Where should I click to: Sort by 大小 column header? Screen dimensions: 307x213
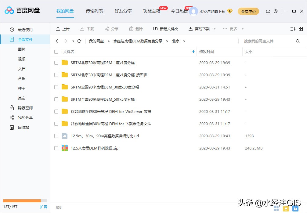(x=258, y=52)
